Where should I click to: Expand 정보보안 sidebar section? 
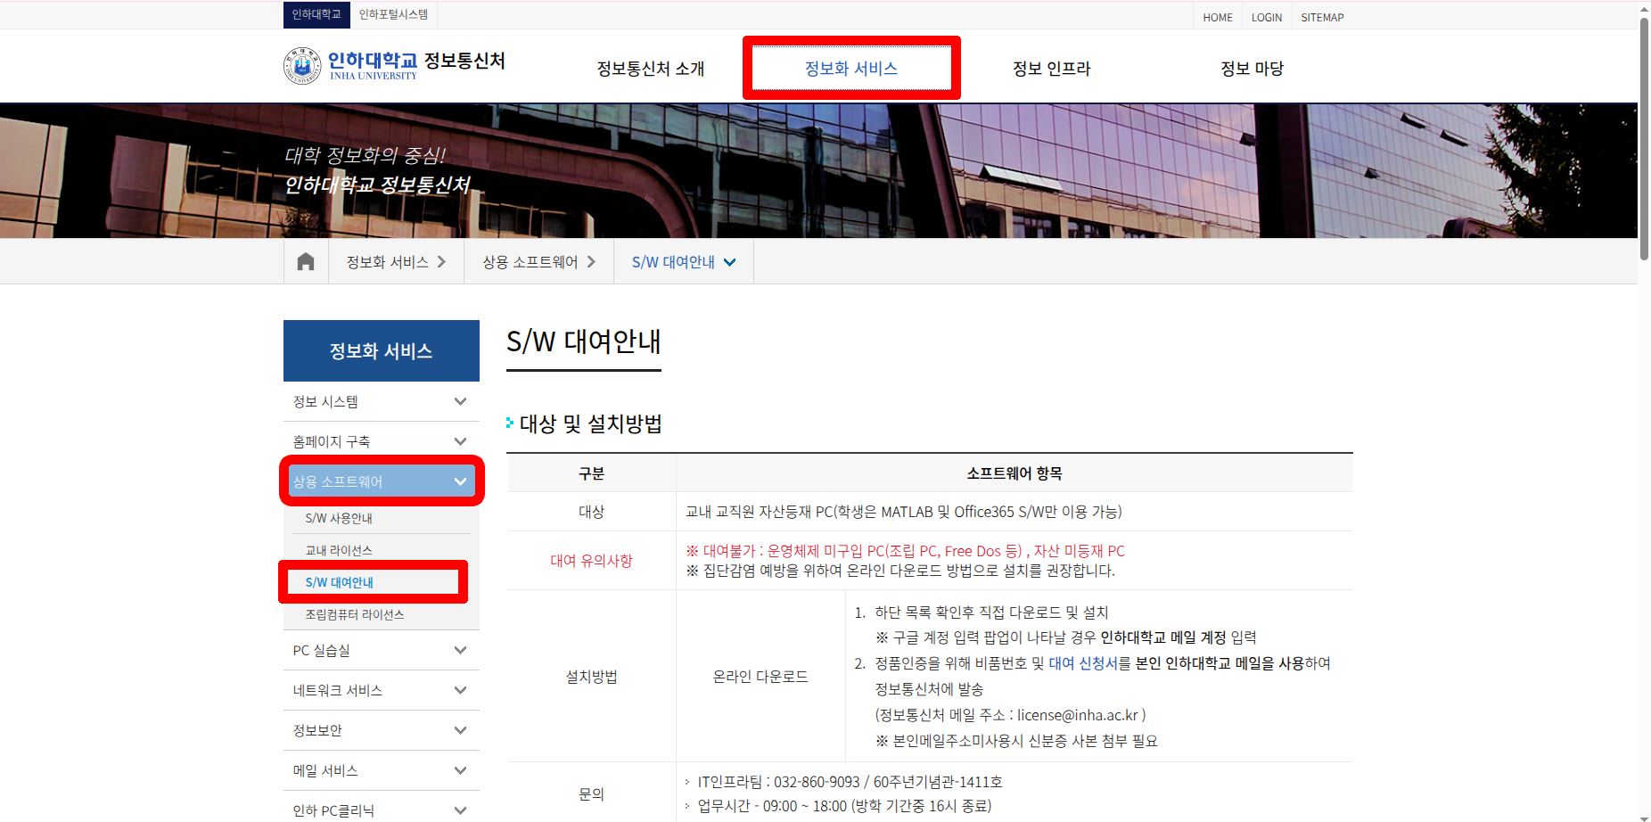click(x=382, y=730)
